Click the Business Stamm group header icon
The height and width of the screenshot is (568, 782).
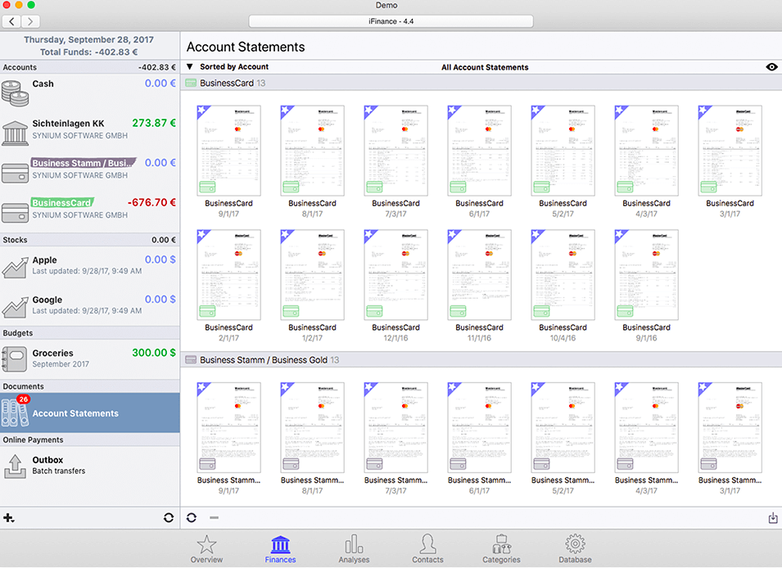pos(191,359)
